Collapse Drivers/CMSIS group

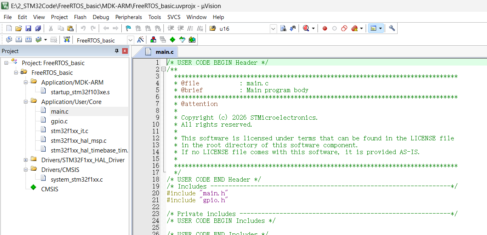coord(26,170)
